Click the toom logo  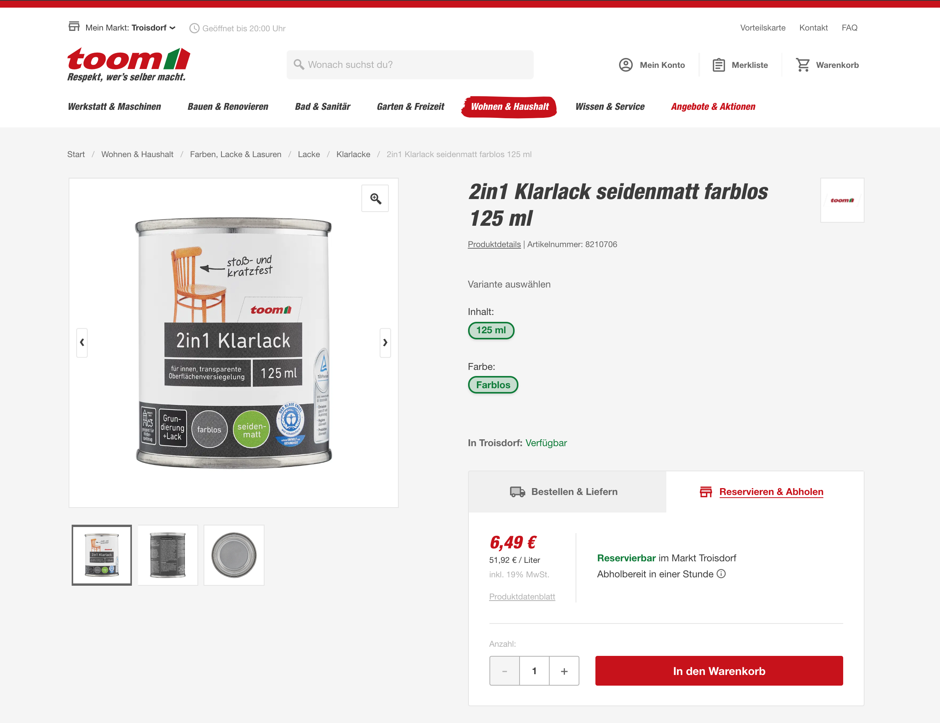tap(128, 64)
